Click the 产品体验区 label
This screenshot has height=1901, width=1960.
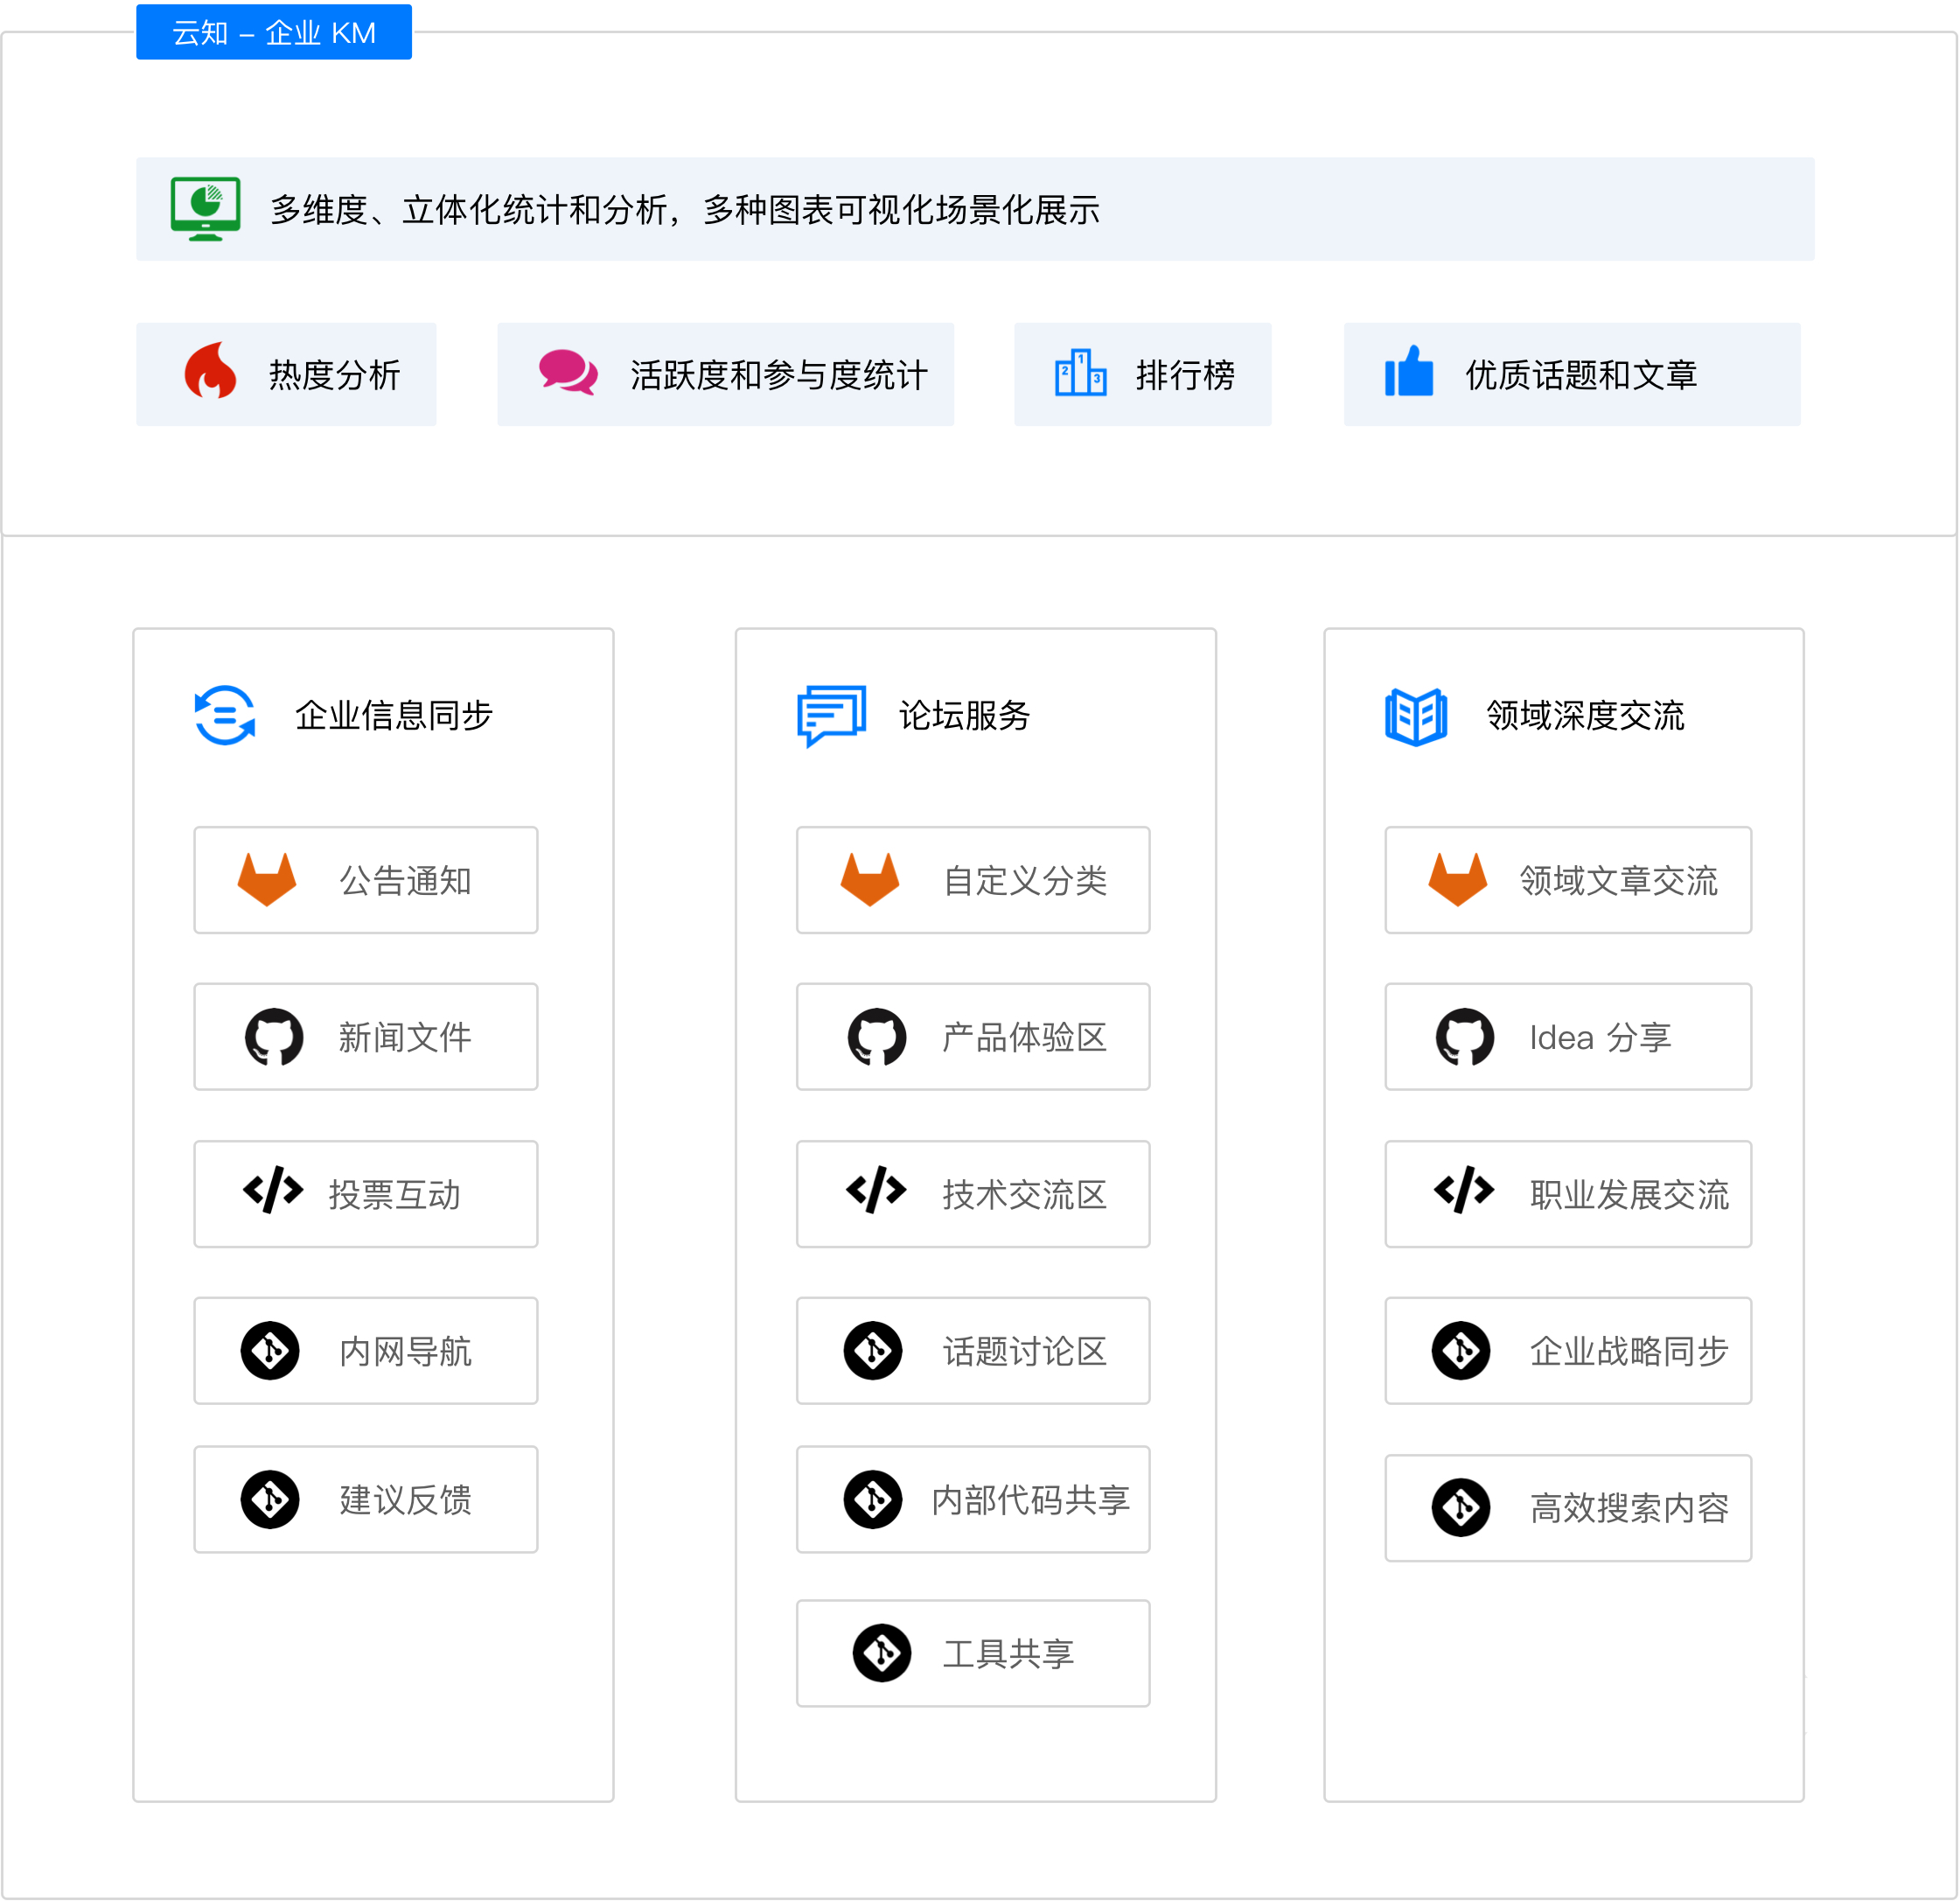[1025, 1038]
